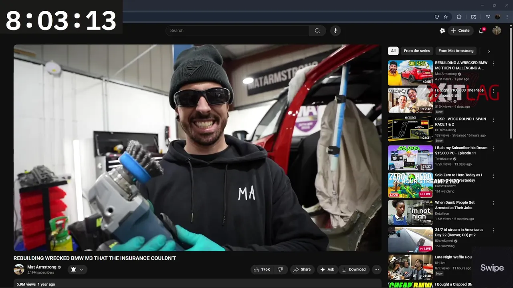Open I Built my Subscriber his Dream PC title

461,150
